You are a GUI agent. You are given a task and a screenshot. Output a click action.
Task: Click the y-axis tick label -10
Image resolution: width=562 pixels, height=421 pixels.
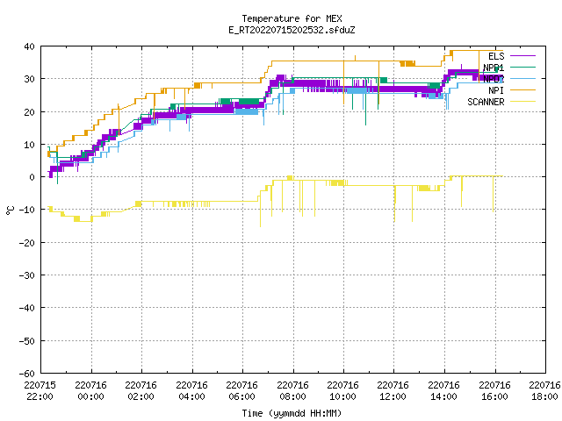27,210
